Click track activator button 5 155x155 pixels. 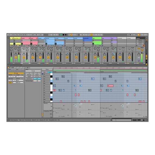[x=24, y=57]
